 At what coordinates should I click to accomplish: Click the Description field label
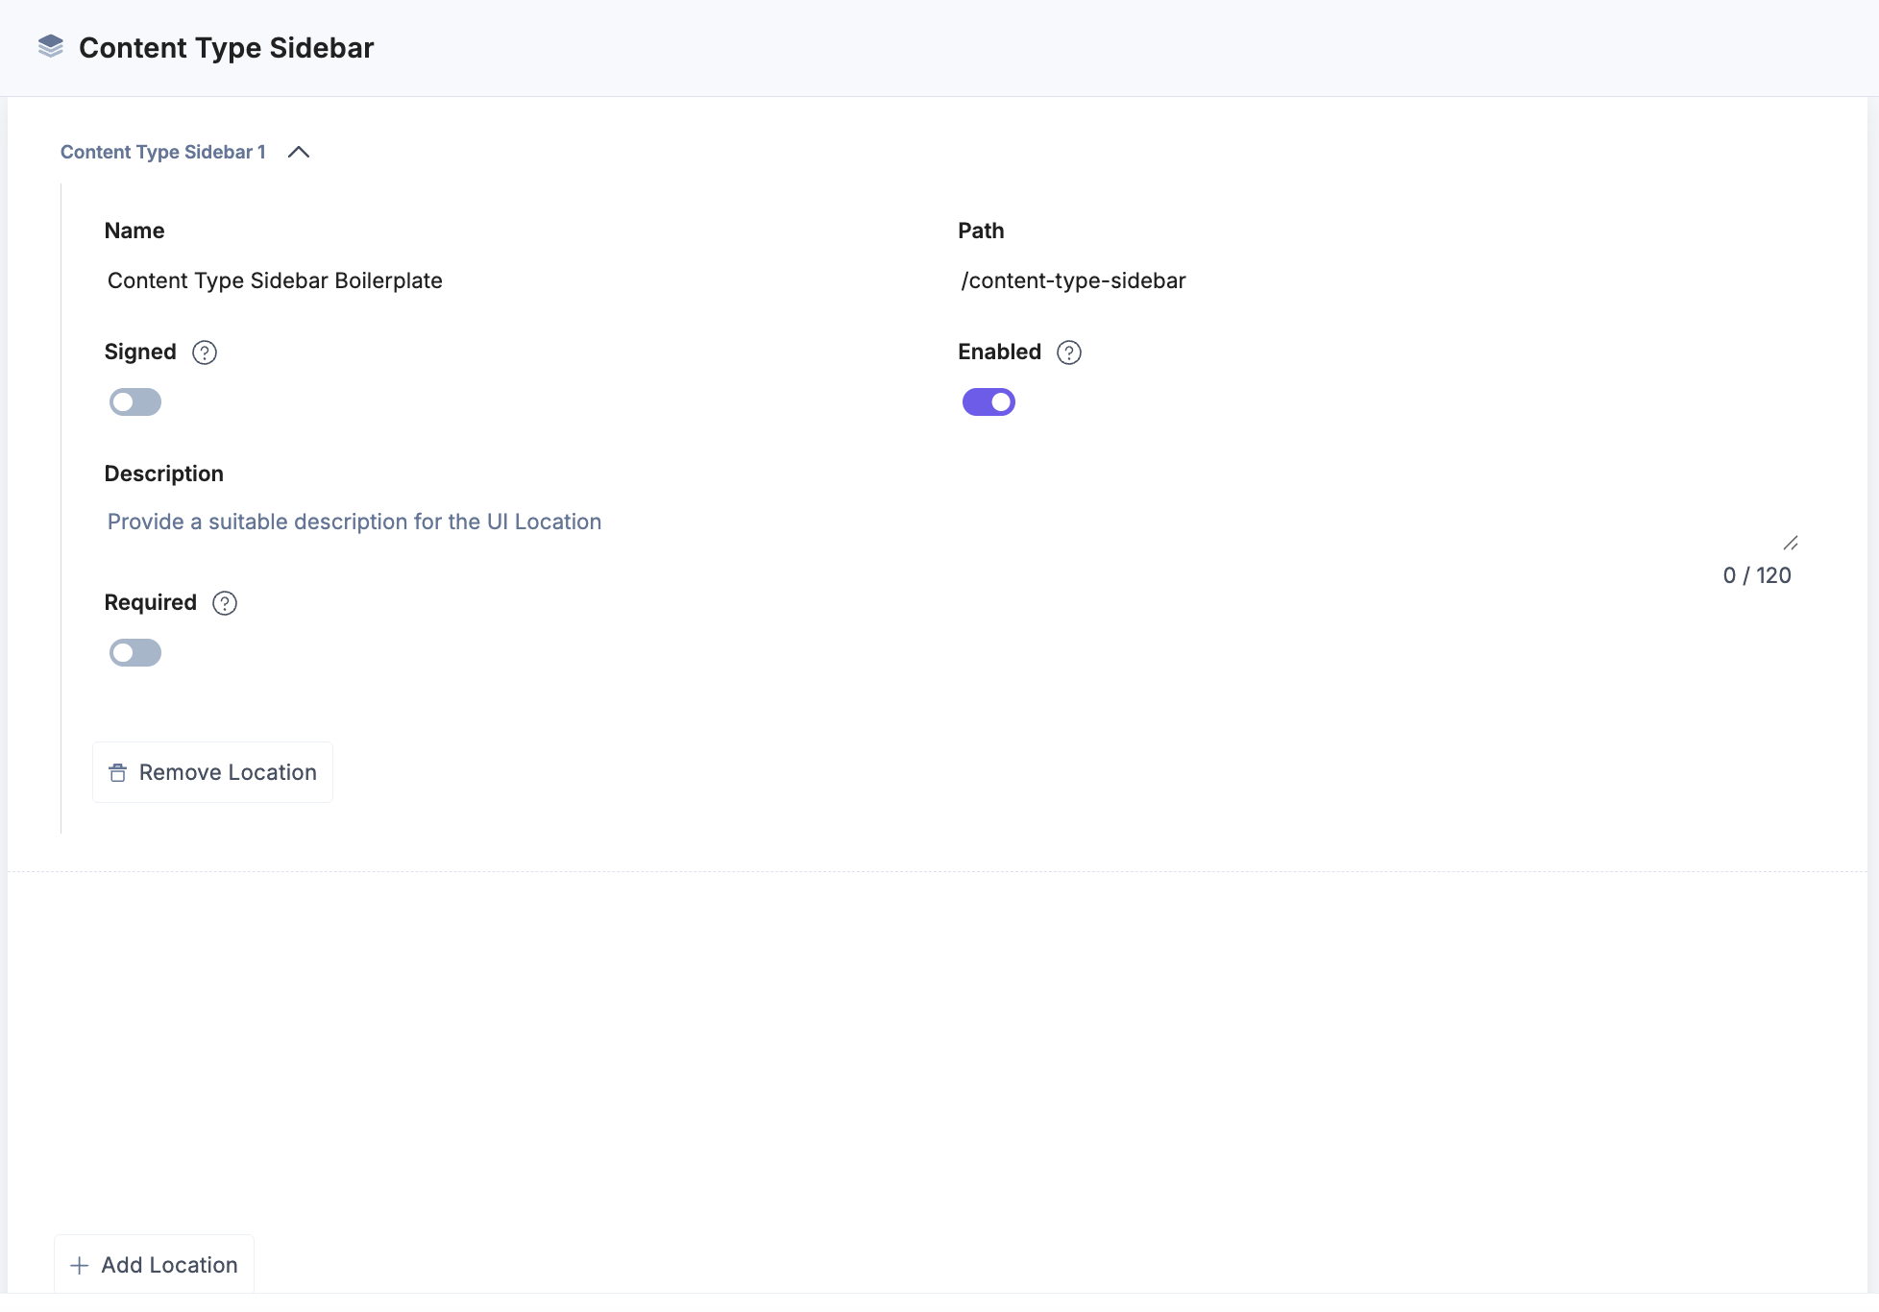164,474
